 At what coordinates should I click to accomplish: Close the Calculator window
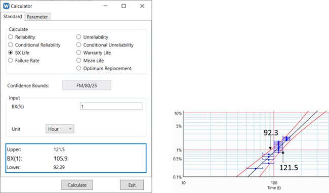pyautogui.click(x=142, y=6)
